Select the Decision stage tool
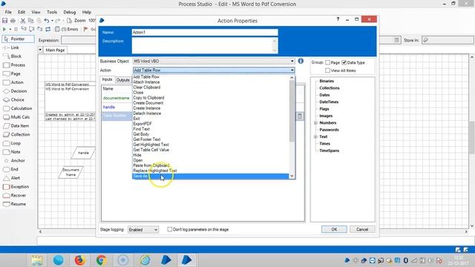The image size is (475, 267). (15, 91)
